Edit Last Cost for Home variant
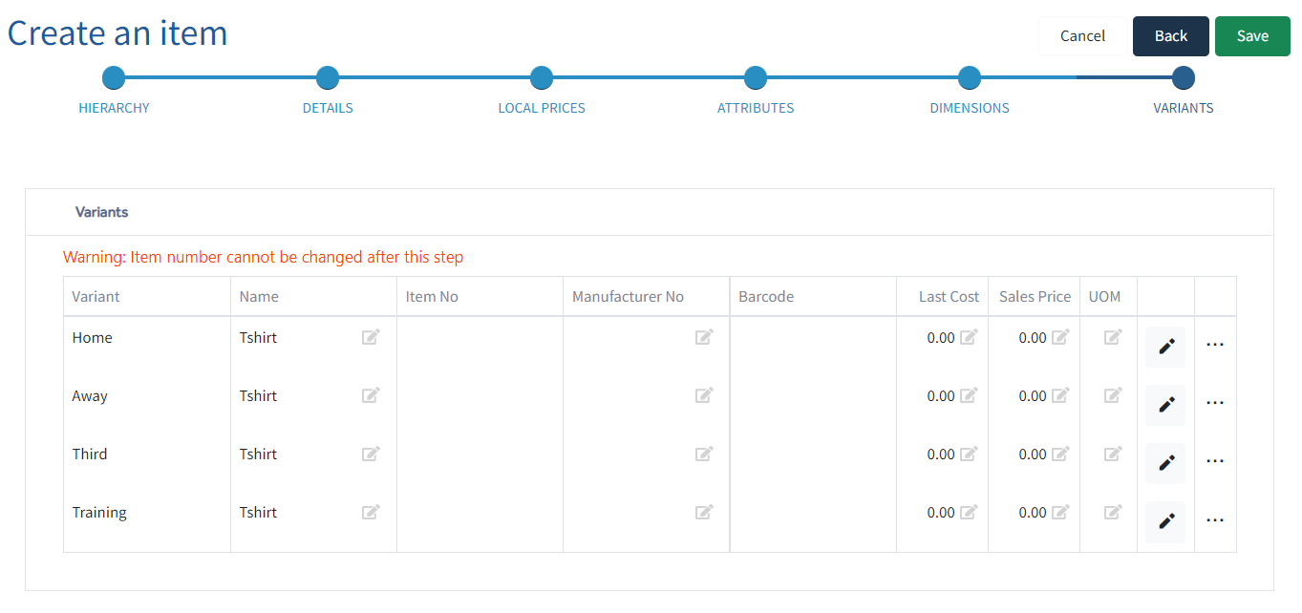This screenshot has width=1302, height=613. point(969,337)
